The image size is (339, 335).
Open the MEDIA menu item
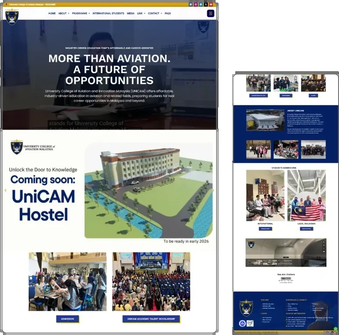click(131, 13)
